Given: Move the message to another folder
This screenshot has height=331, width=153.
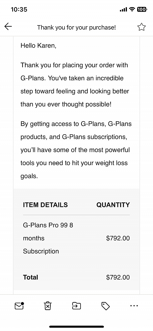Looking at the screenshot, I should [76, 306].
